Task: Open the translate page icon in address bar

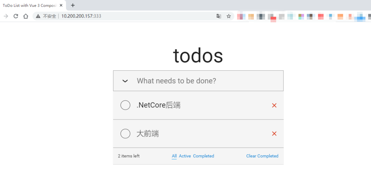Action: click(x=218, y=16)
